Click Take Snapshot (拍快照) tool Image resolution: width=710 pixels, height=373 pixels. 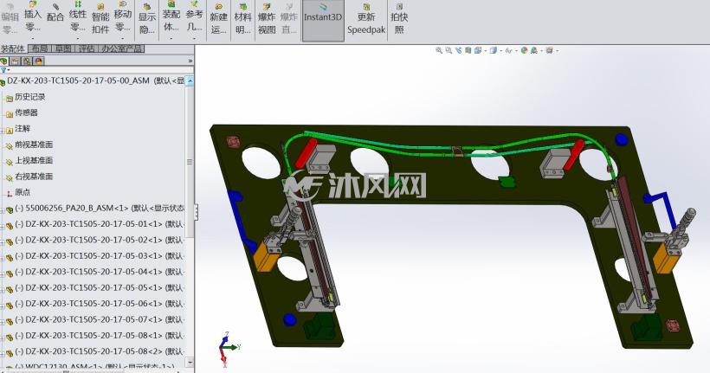tap(399, 18)
